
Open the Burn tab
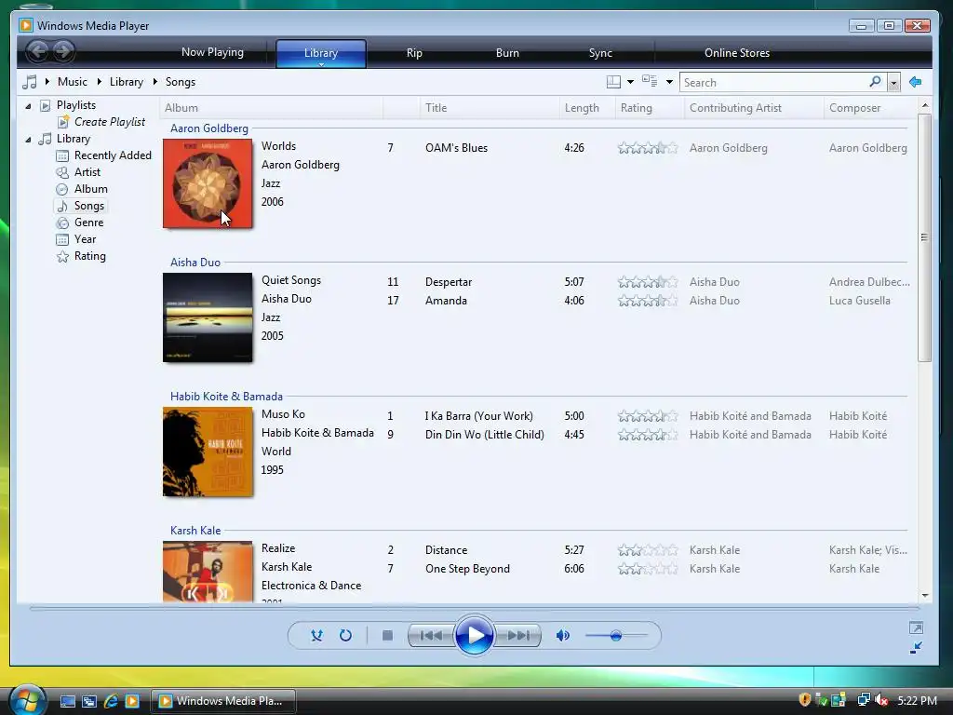point(507,53)
